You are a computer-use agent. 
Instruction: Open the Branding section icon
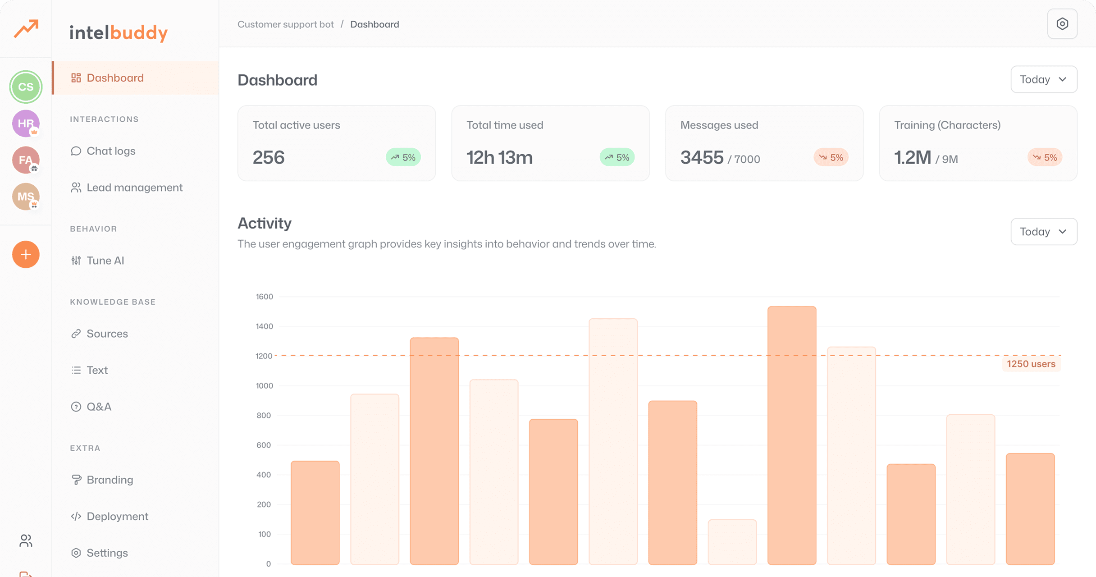pyautogui.click(x=76, y=480)
